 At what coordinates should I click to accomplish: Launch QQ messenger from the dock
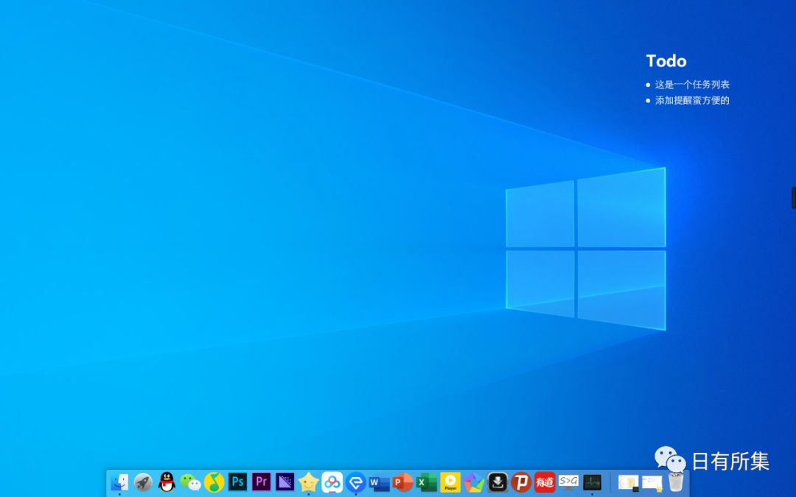(x=167, y=482)
